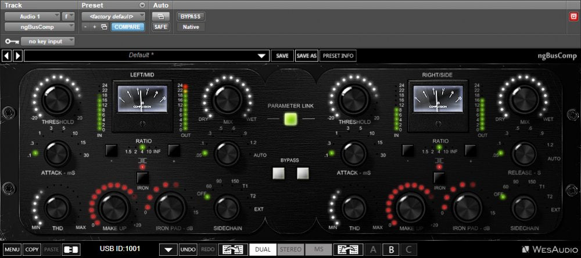Screen dimensions: 581x258
Task: Click the SAVE AS button
Action: pyautogui.click(x=306, y=56)
